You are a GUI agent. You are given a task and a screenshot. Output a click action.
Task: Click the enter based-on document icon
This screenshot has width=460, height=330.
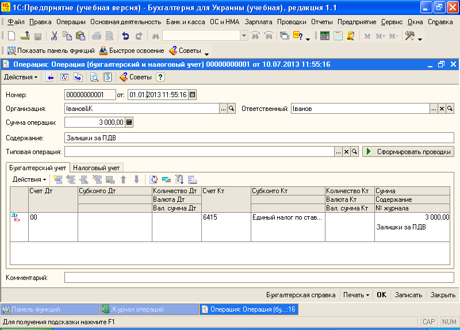pyautogui.click(x=78, y=77)
